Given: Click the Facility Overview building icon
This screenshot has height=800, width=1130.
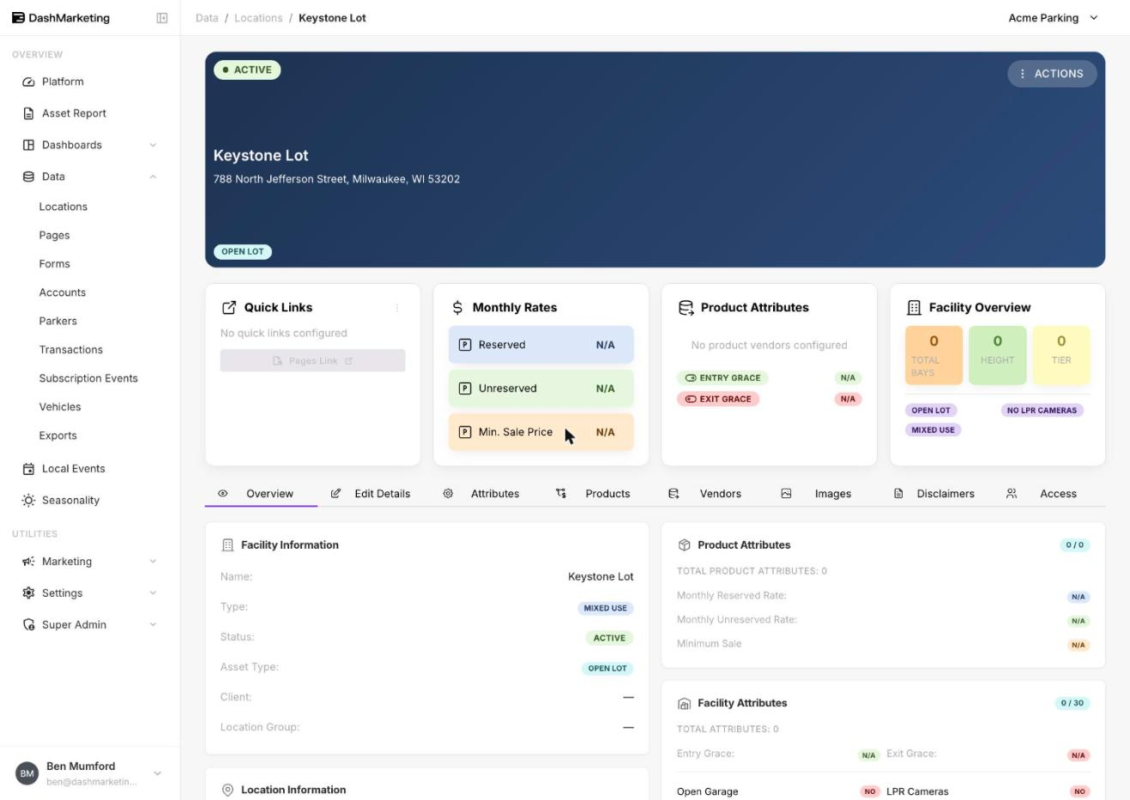Looking at the screenshot, I should click(x=914, y=308).
